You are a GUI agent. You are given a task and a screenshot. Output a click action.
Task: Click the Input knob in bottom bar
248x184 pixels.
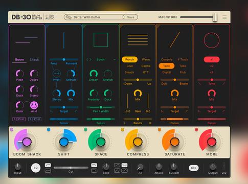(18, 167)
